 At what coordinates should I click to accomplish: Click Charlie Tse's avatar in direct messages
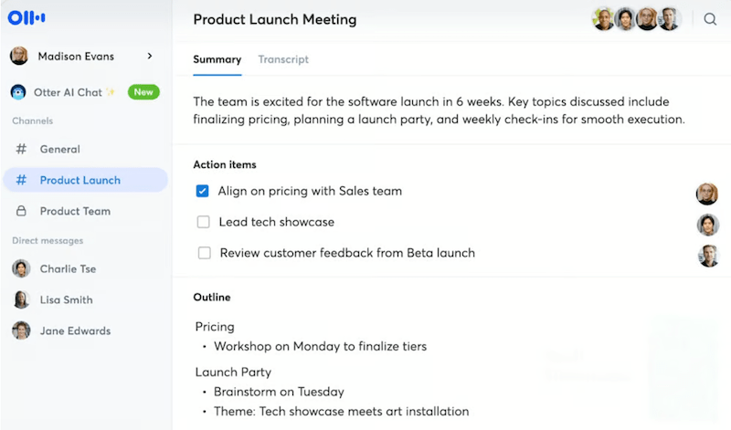21,268
